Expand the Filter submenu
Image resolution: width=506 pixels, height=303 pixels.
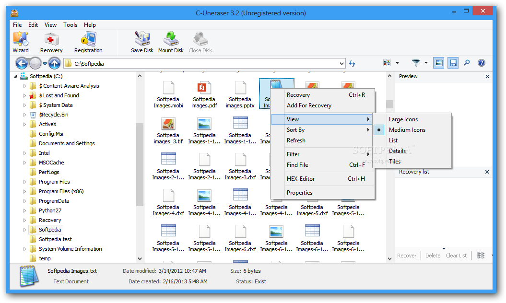click(323, 154)
